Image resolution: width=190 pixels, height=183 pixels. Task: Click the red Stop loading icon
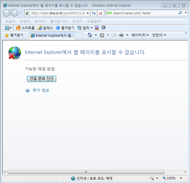click(x=101, y=13)
